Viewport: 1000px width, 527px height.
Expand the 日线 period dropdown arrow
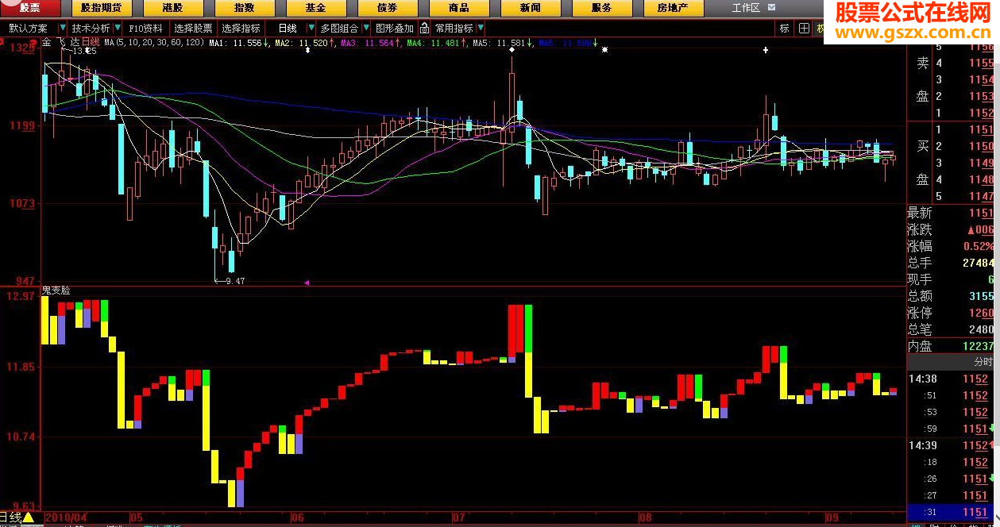click(x=311, y=28)
